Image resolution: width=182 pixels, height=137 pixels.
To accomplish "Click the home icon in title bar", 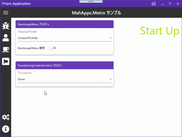I will pyautogui.click(x=153, y=4).
